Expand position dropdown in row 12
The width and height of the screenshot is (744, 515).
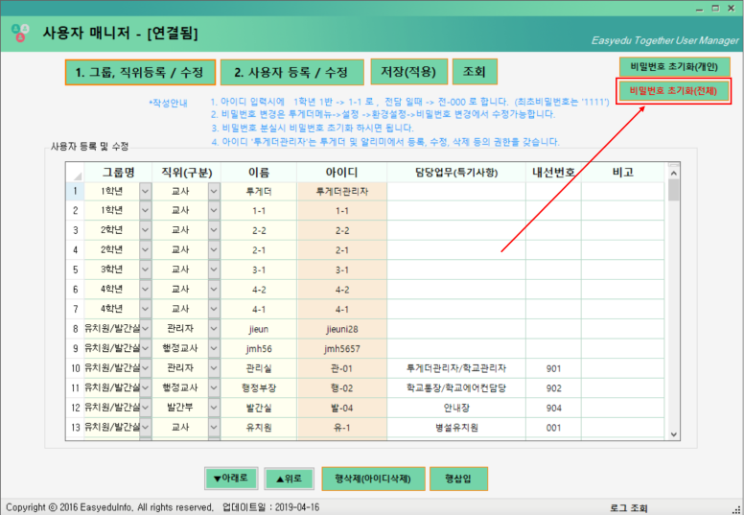point(214,408)
